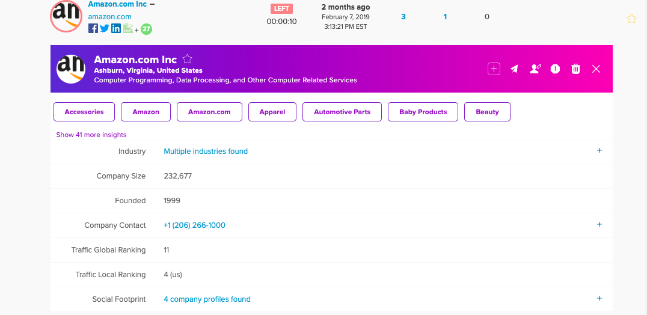Viewport: 647px width, 315px height.
Task: Expand the Industry row plus sign
Action: pos(599,150)
